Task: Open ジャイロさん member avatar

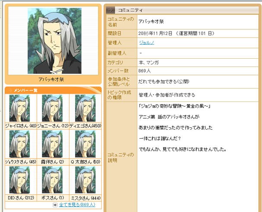Action: (x=19, y=108)
